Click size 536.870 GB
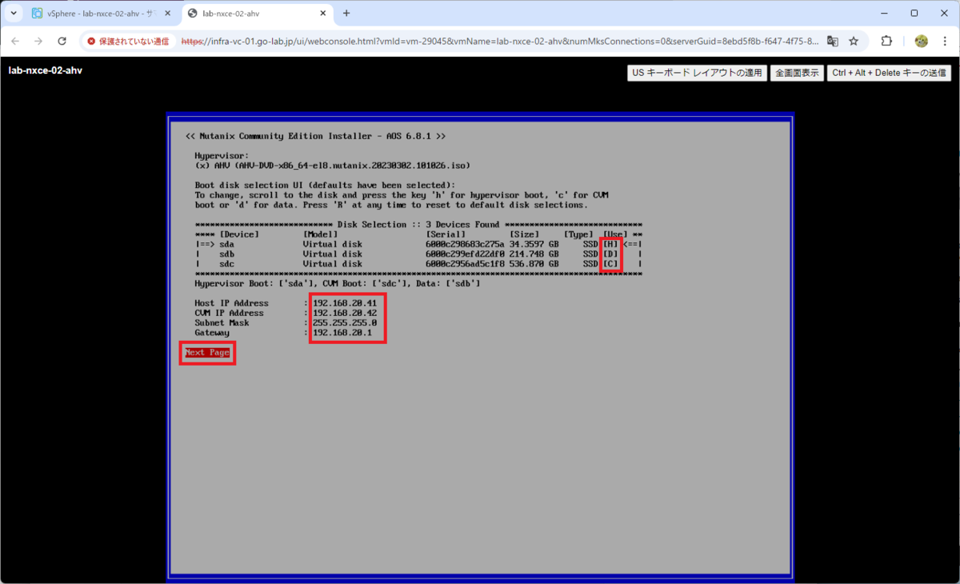Viewport: 960px width, 584px height. coord(534,264)
